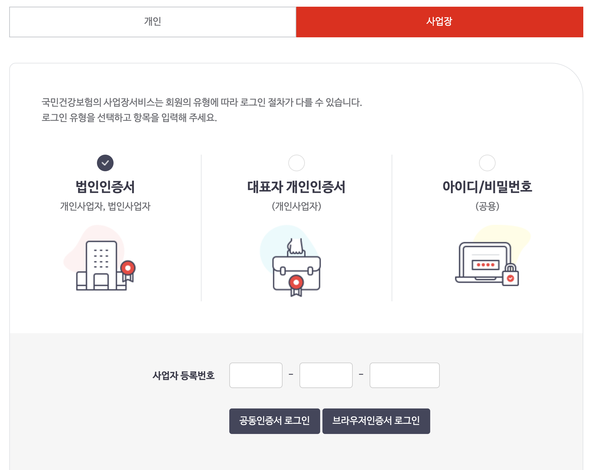Click the 브라우저인증서 로그인 button
The image size is (597, 470).
(376, 421)
